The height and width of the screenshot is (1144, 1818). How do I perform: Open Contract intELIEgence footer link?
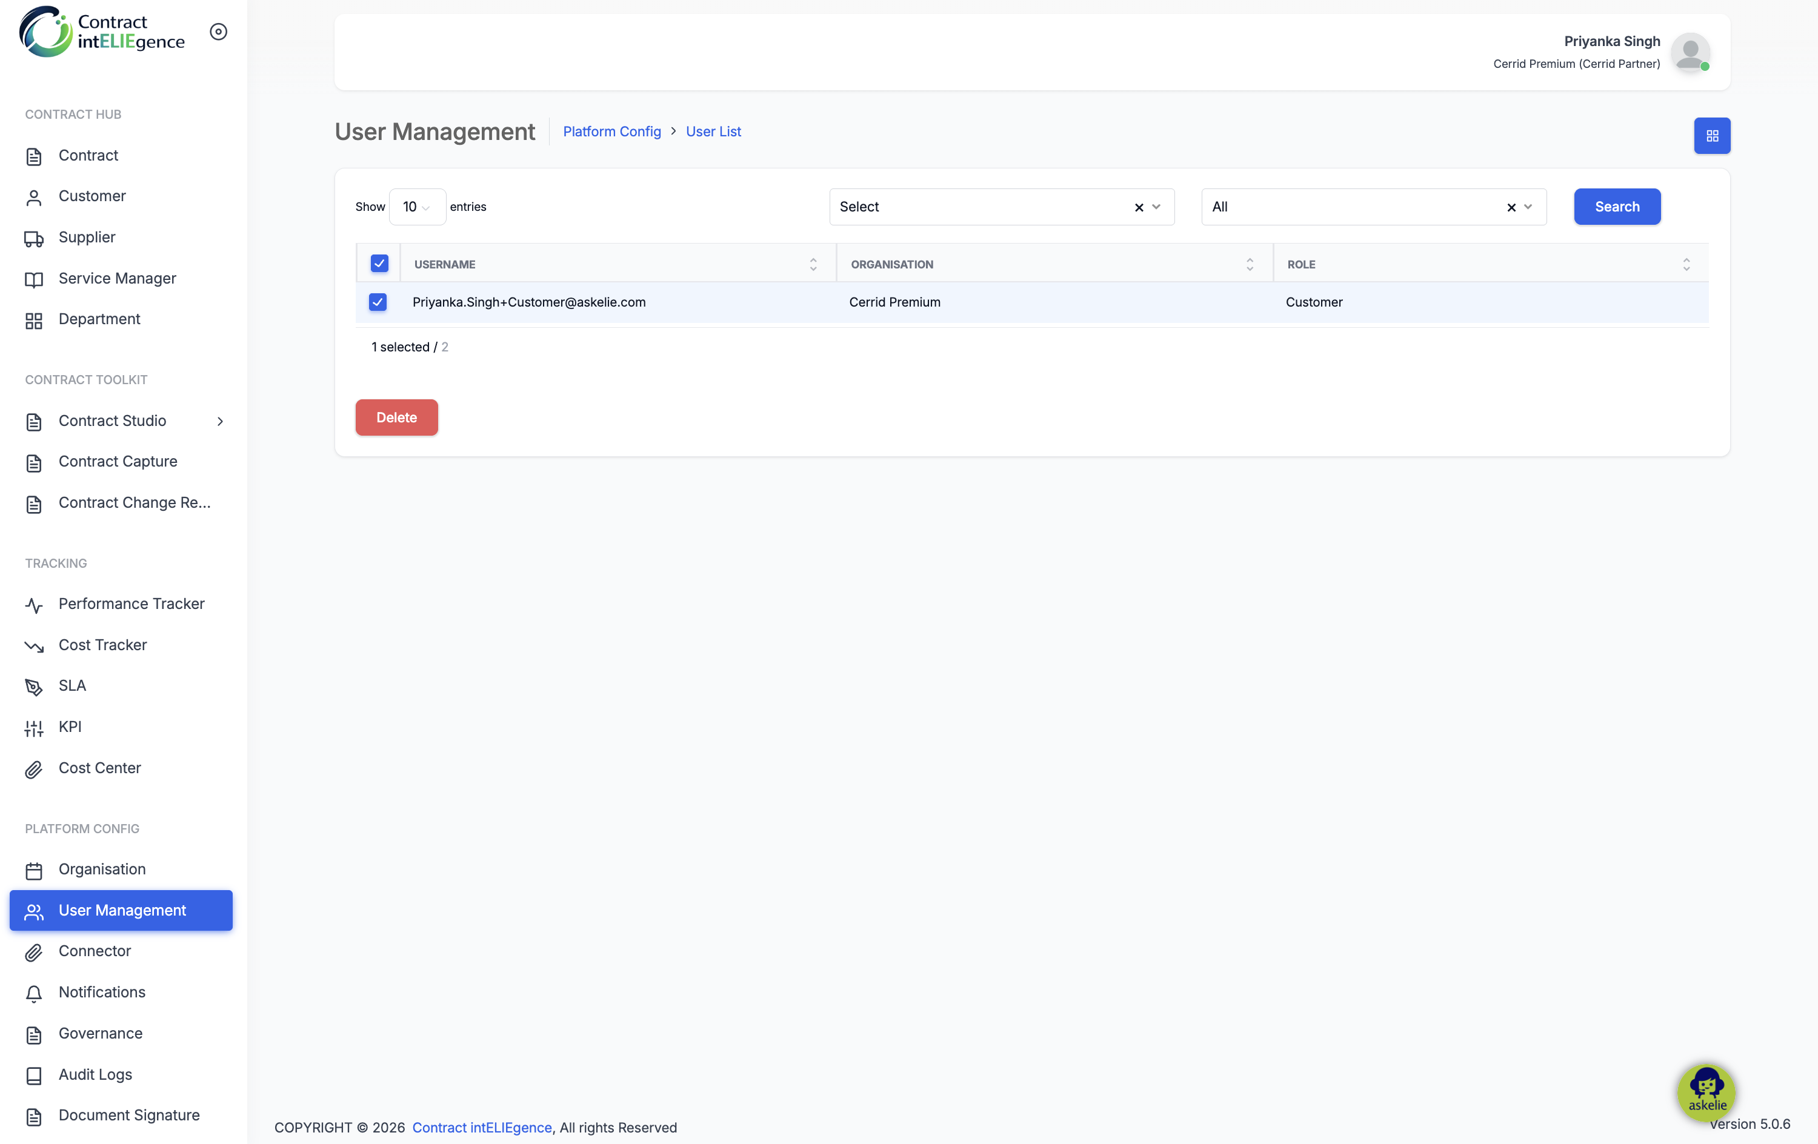[x=482, y=1128]
